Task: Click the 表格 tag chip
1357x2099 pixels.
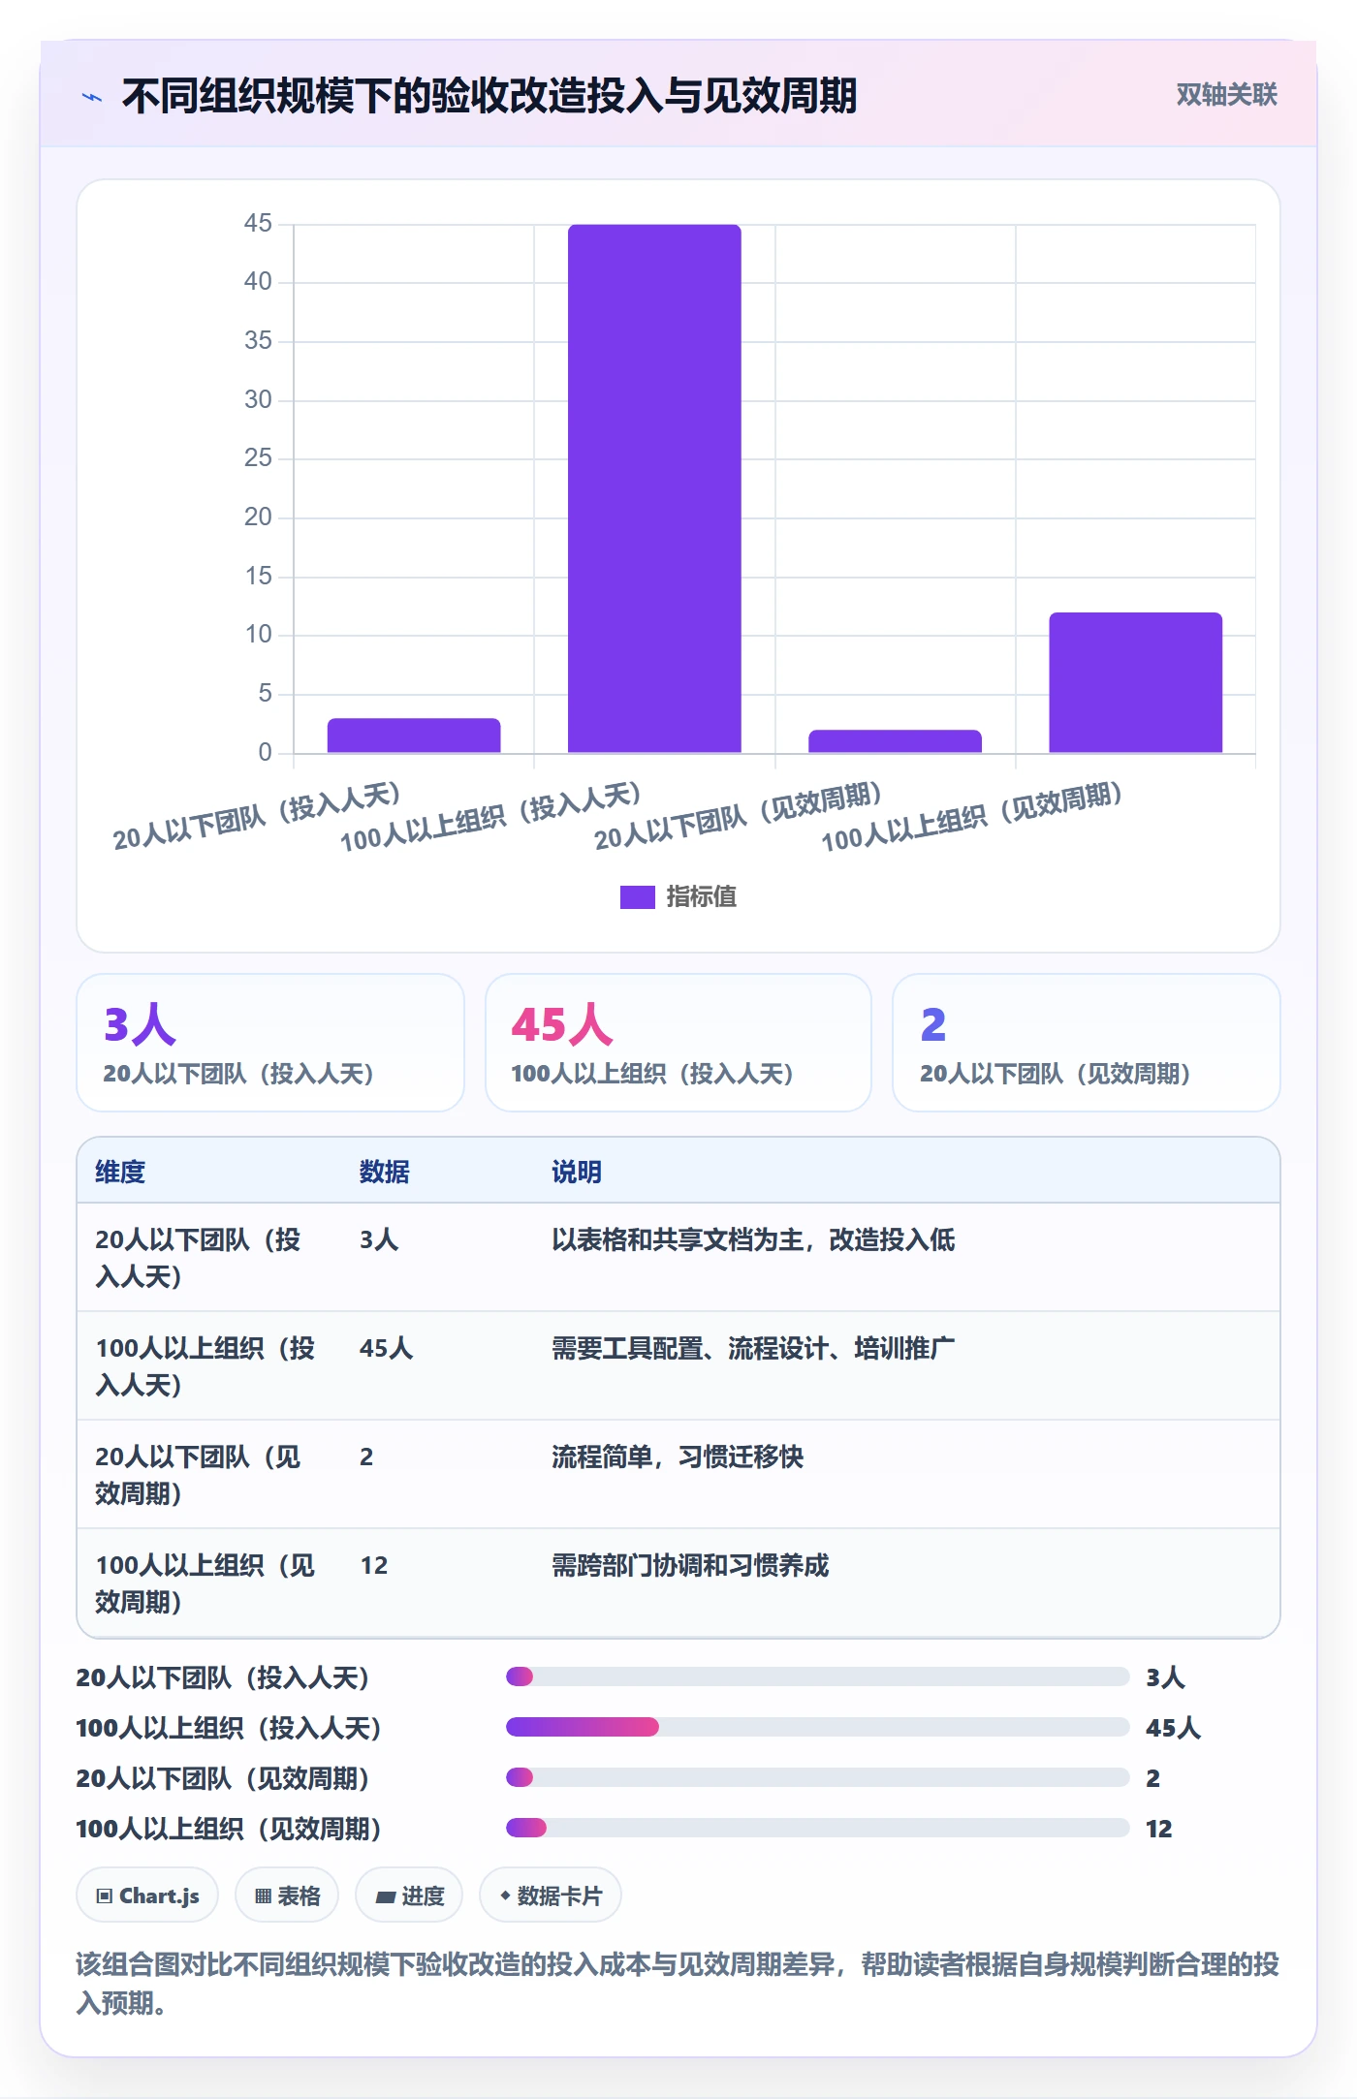Action: (x=287, y=1895)
